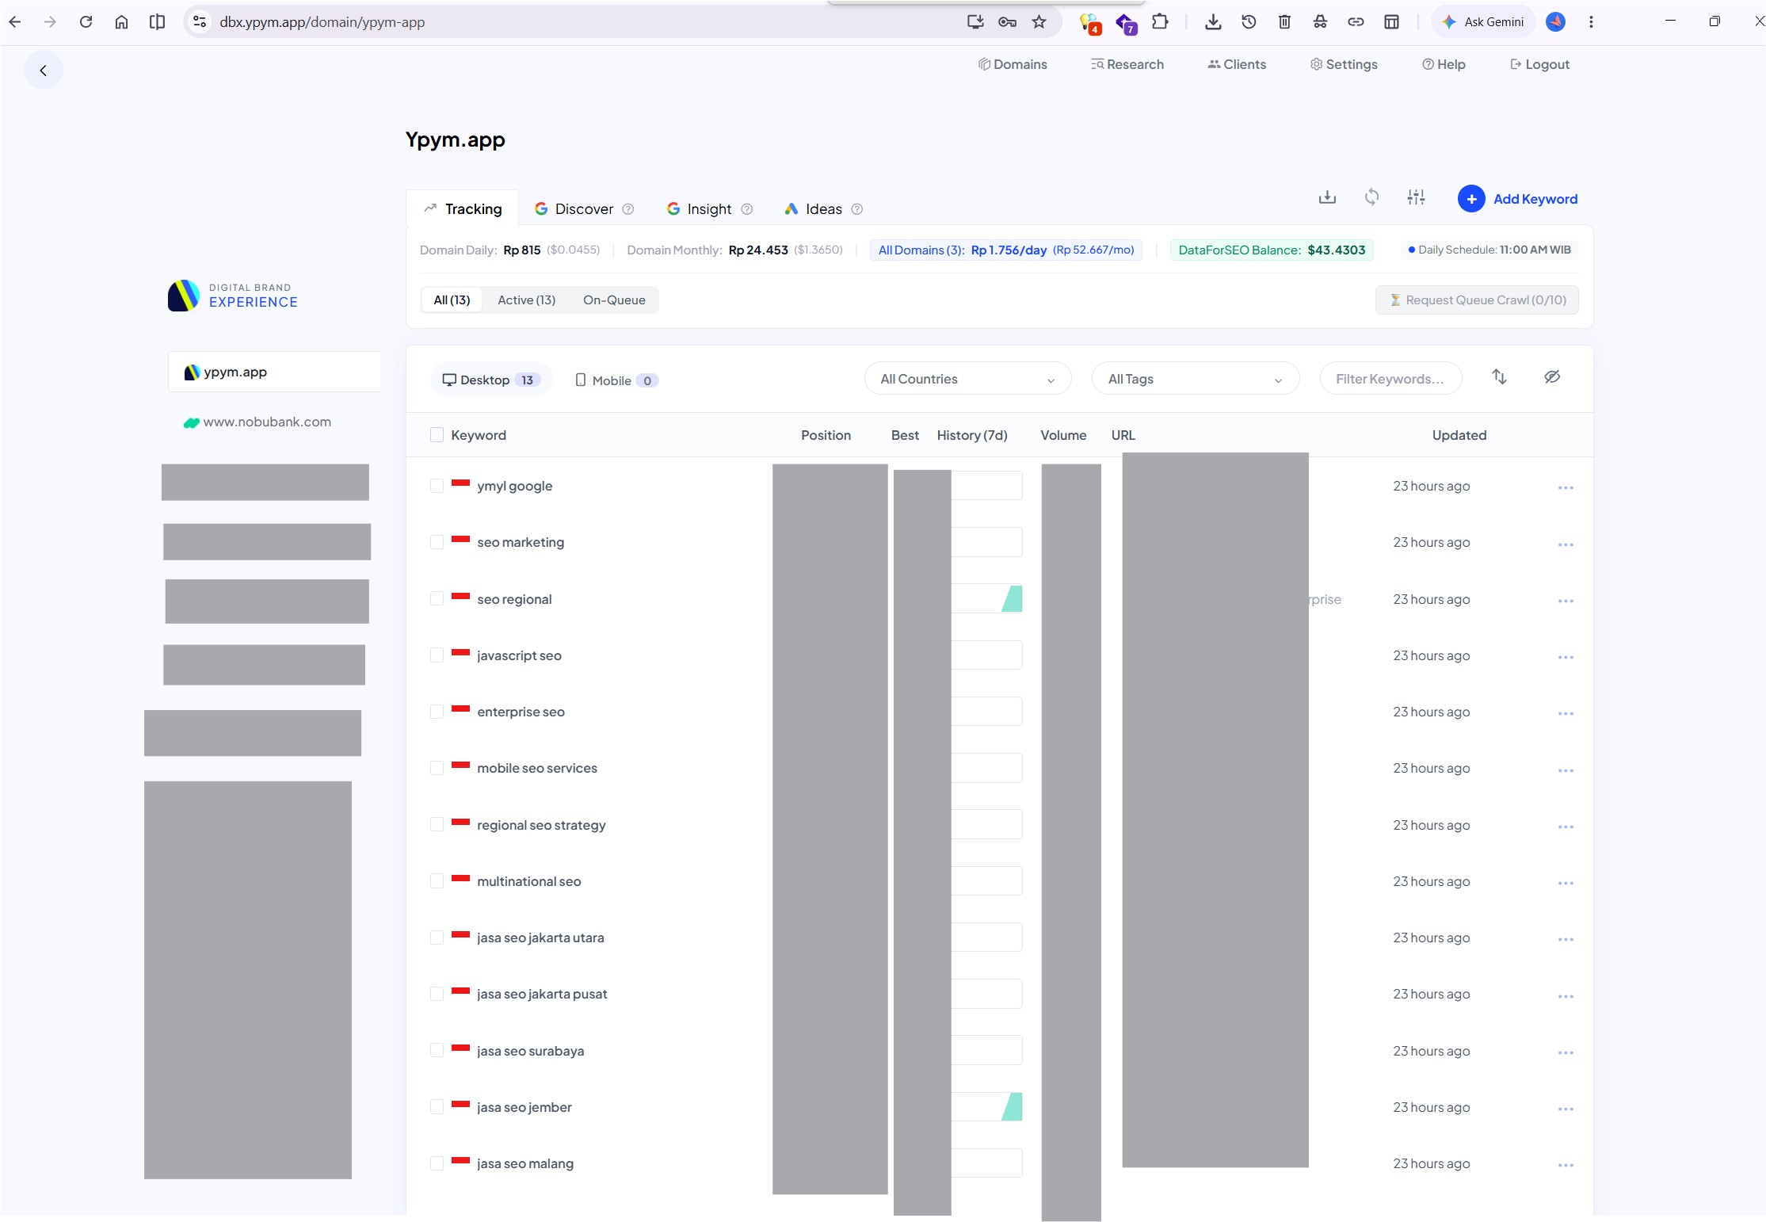The height and width of the screenshot is (1222, 1766).
Task: Select www.nobubank.com in sidebar
Action: point(258,422)
